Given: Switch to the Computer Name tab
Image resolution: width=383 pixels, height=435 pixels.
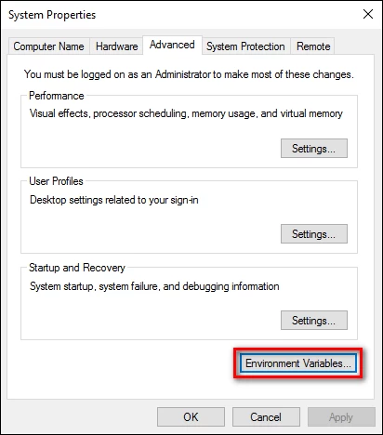Looking at the screenshot, I should pyautogui.click(x=48, y=46).
